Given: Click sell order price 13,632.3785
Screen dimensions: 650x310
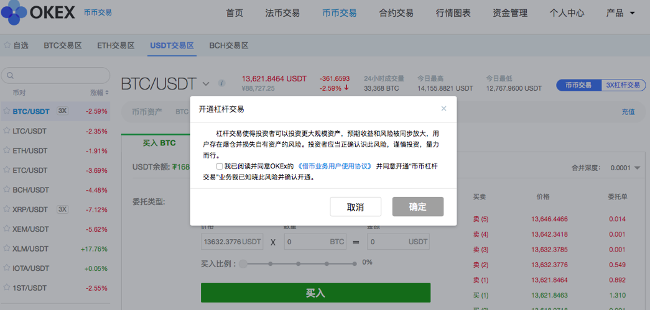Looking at the screenshot, I should [549, 250].
